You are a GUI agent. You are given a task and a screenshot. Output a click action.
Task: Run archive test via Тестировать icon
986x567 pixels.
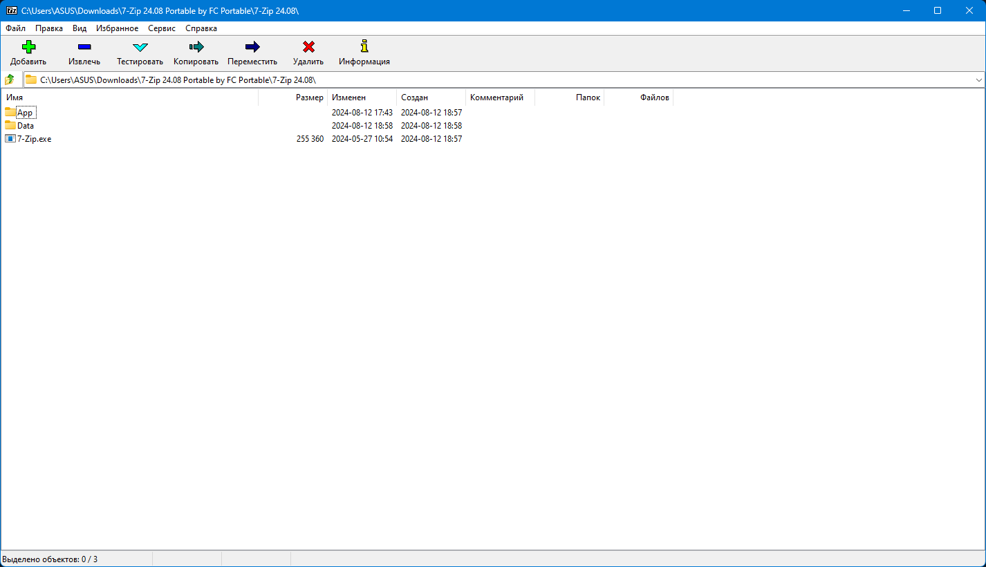pos(140,47)
